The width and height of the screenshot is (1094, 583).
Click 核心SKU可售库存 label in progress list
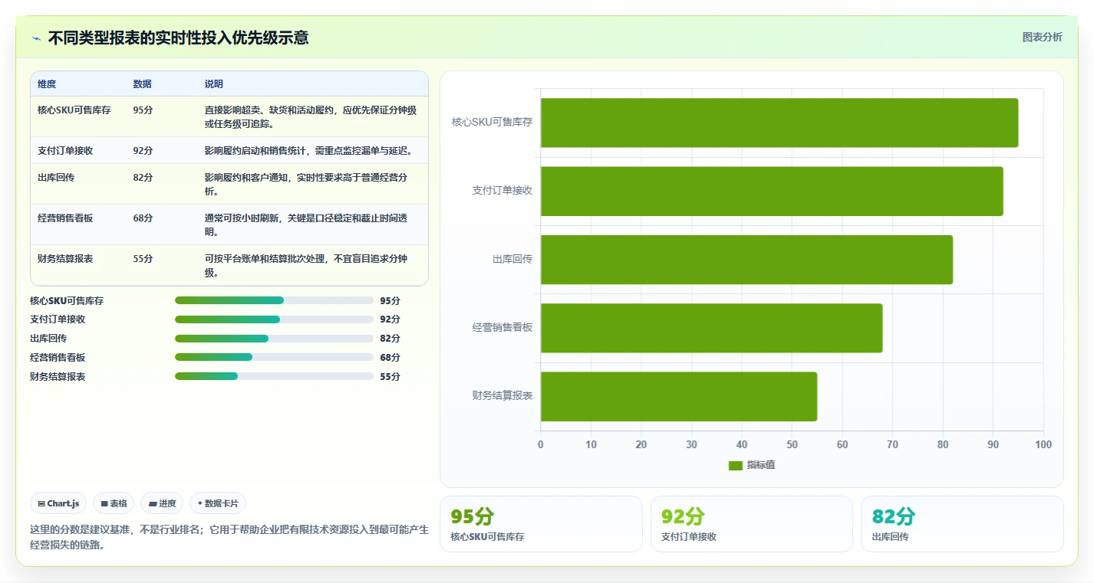(67, 301)
